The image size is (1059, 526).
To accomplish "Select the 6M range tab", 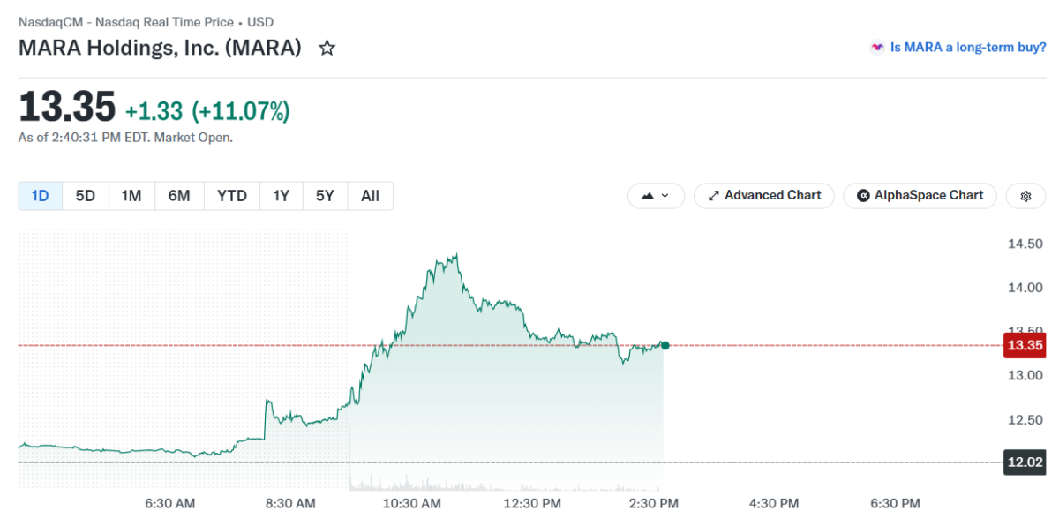I will coord(179,196).
